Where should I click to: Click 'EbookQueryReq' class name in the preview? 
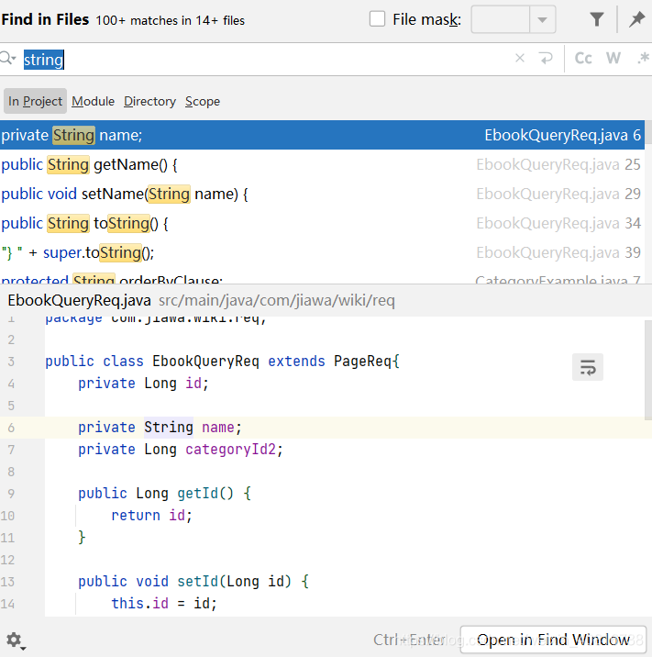tap(205, 361)
